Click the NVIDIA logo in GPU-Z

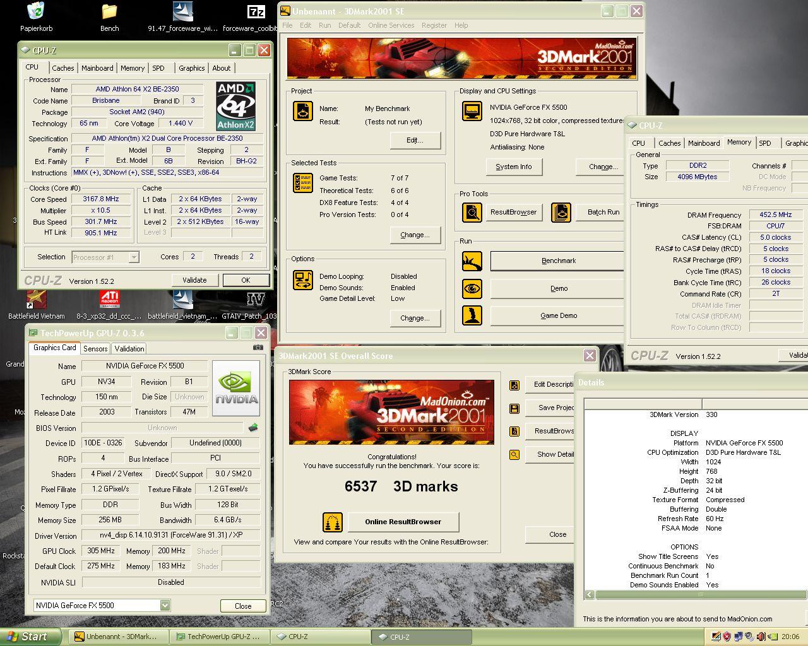(x=236, y=388)
